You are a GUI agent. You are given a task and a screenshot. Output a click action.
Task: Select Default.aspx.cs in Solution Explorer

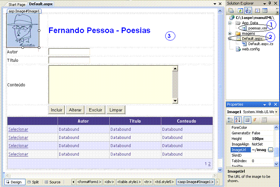tap(261, 44)
